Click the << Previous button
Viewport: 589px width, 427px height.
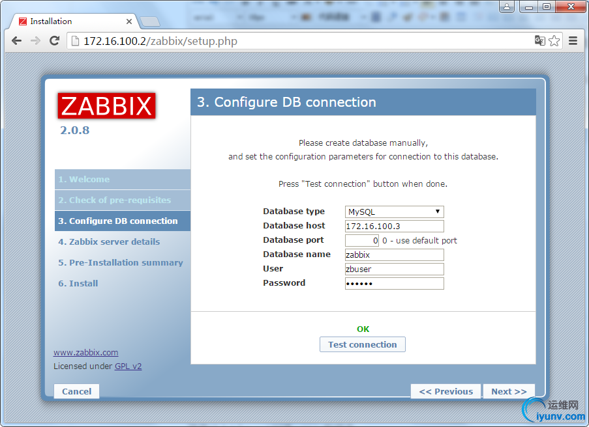[x=446, y=391]
